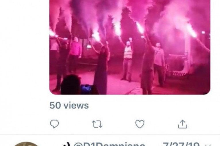
Task: Open the profile avatar of the next tweet
Action: 26,144
